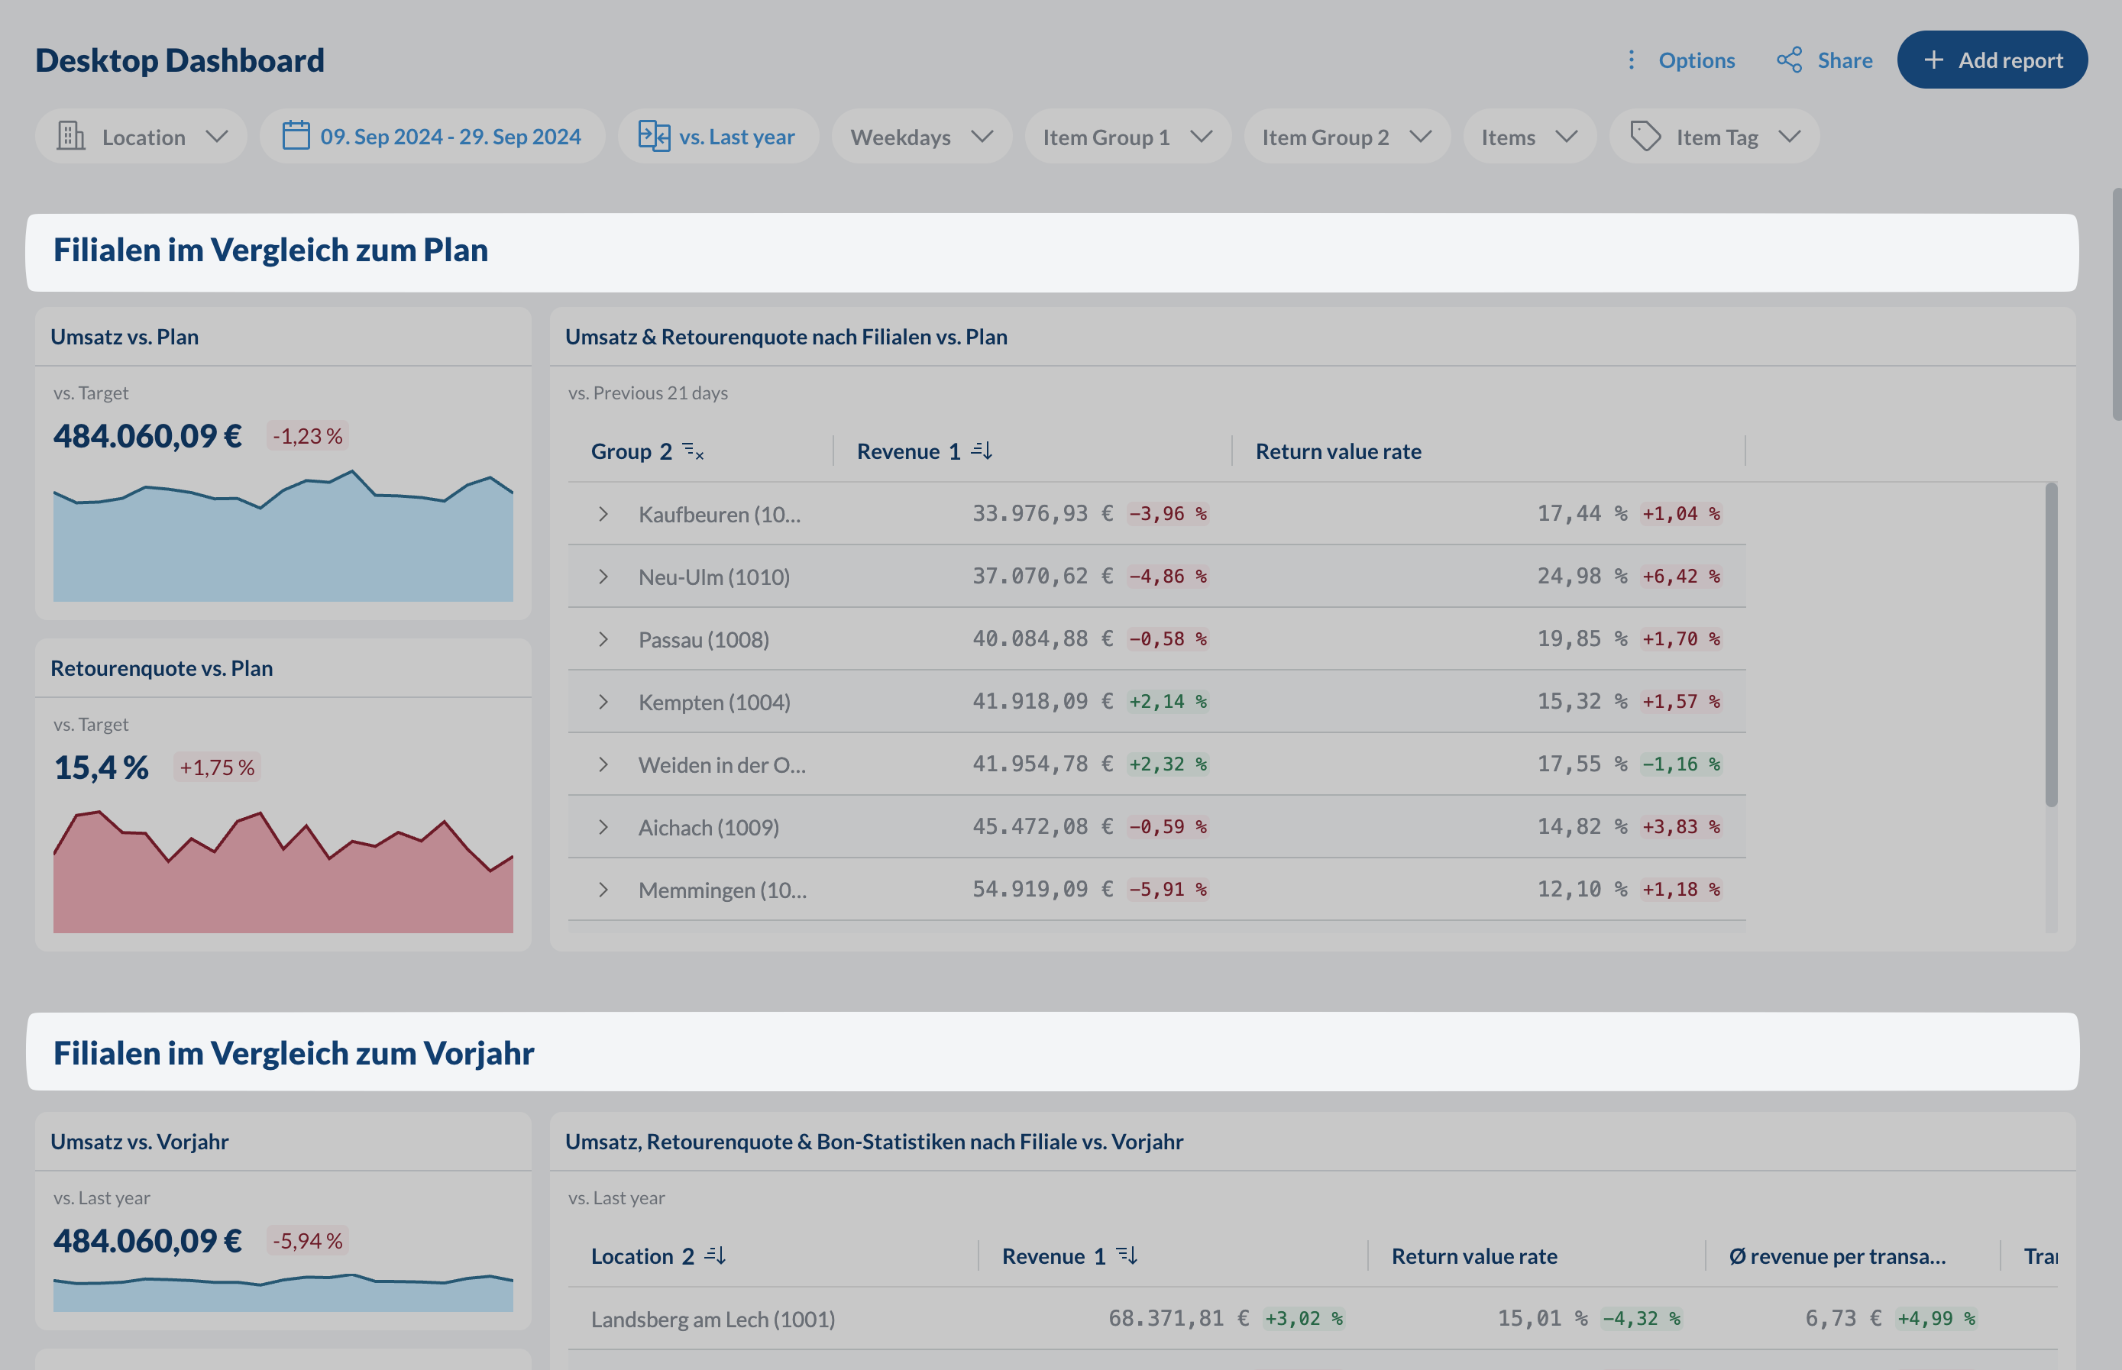The width and height of the screenshot is (2122, 1370).
Task: Open the Item Group 1 dropdown
Action: point(1127,136)
